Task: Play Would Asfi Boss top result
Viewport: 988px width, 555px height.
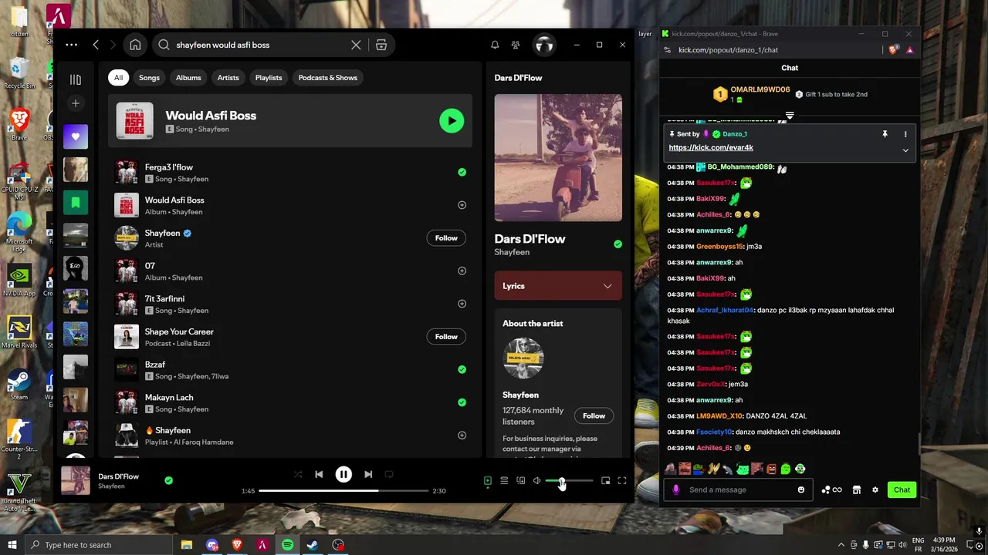Action: pos(452,121)
